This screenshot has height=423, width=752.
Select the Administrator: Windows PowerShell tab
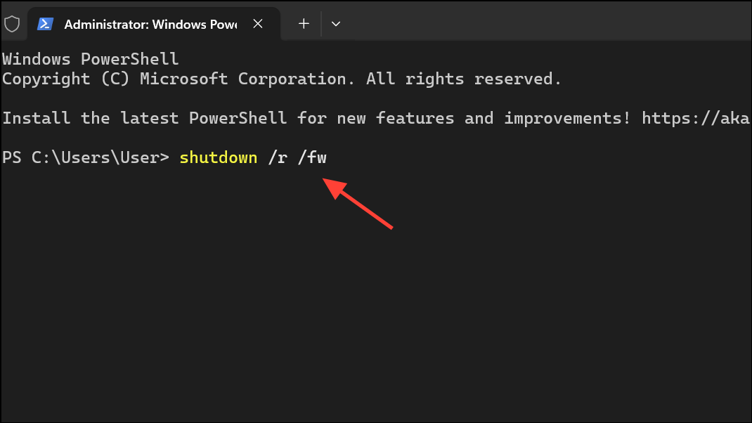click(153, 24)
